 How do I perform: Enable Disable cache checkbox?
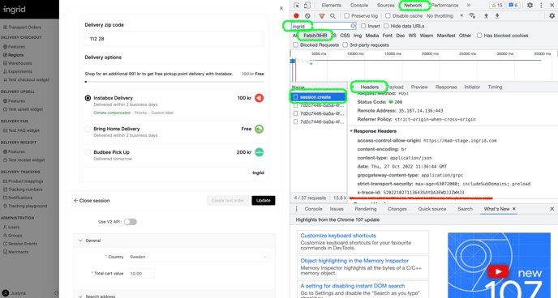tap(388, 16)
